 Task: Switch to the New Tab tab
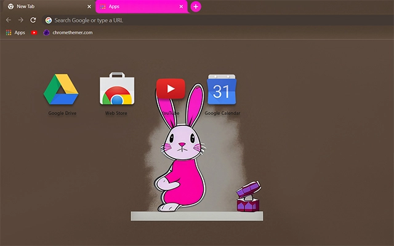point(49,7)
